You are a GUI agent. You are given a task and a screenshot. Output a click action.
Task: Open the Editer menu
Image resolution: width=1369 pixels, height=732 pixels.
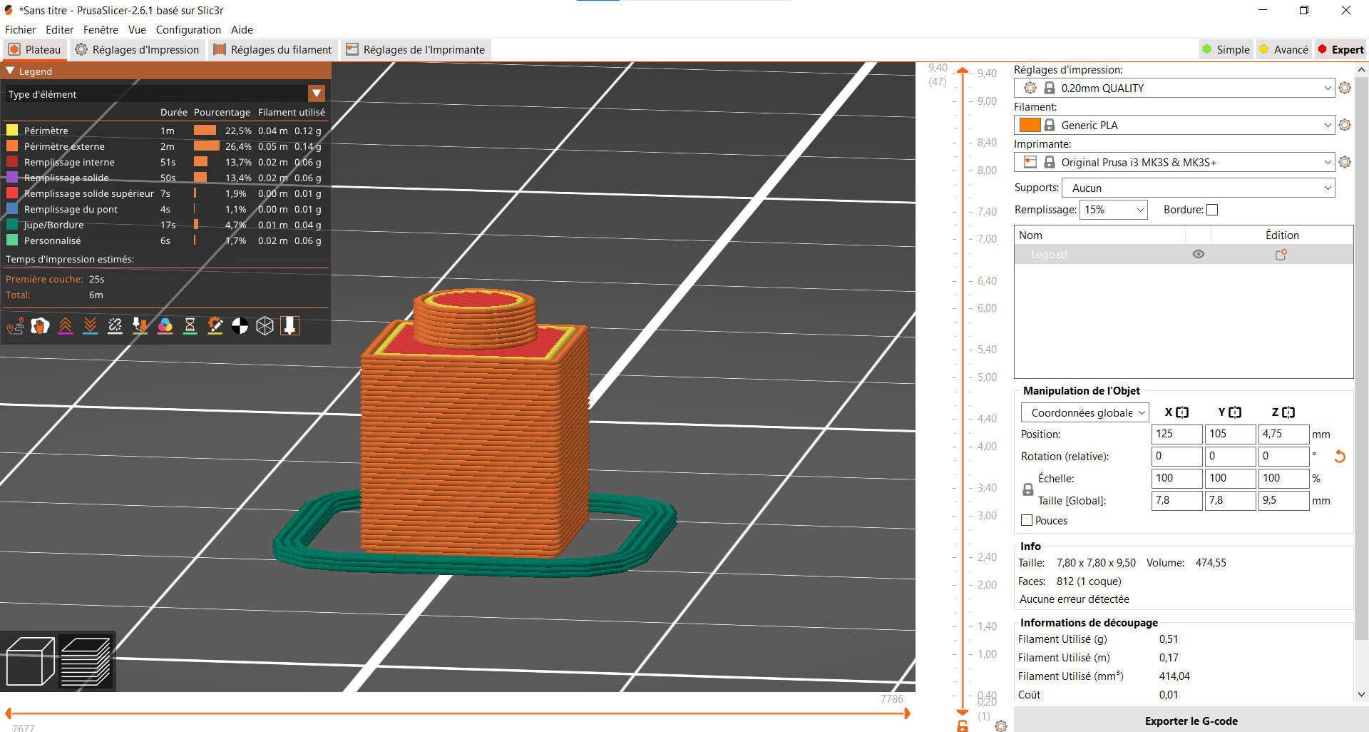(x=59, y=29)
